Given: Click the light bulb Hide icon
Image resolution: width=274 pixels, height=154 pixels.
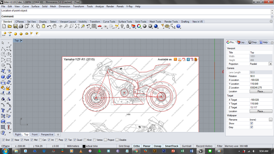Looking at the screenshot, I should coord(122,26).
